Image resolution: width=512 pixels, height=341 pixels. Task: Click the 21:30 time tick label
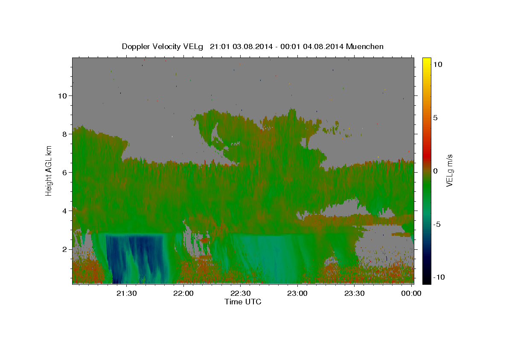127,293
